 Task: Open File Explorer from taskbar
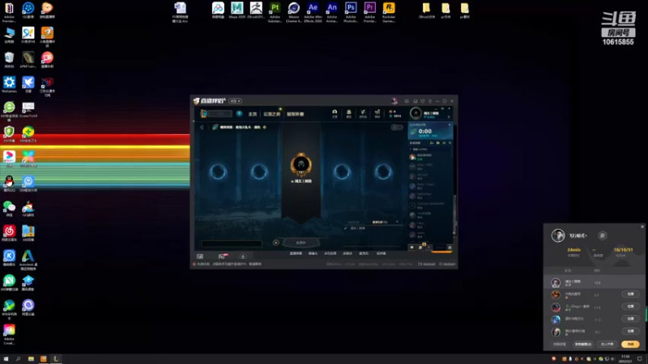[x=31, y=359]
